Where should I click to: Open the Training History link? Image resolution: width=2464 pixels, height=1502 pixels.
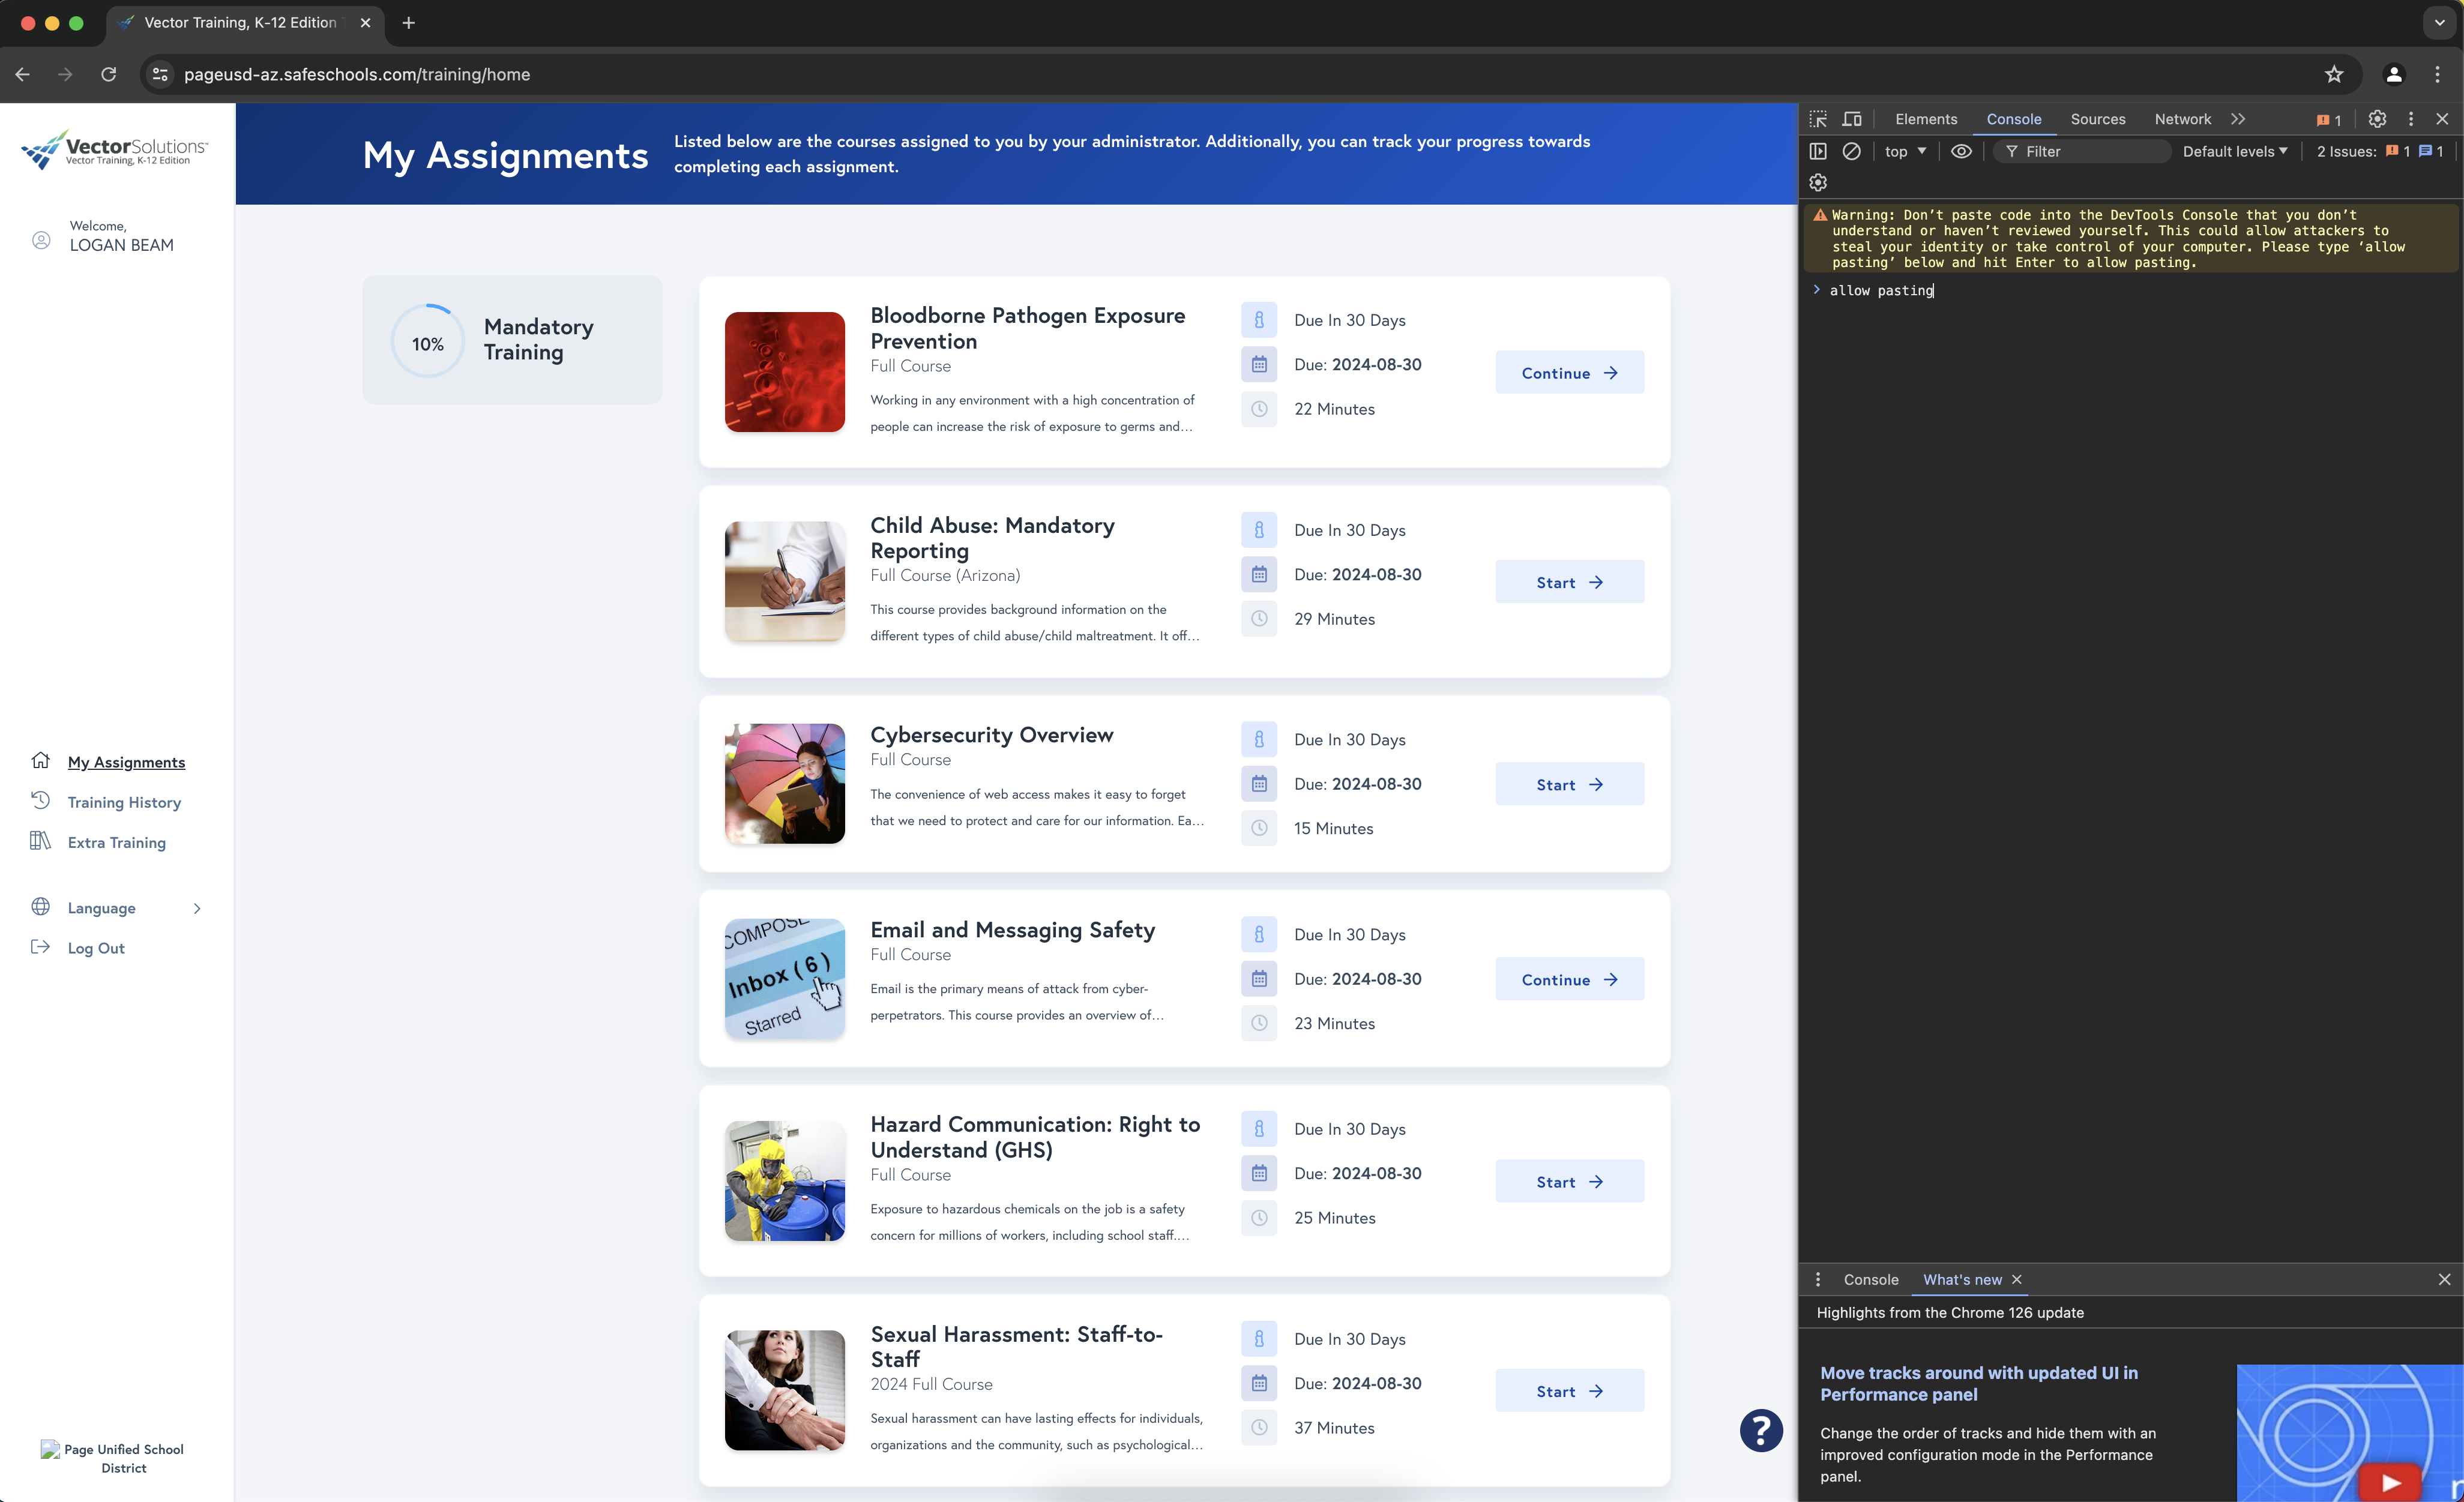point(124,802)
